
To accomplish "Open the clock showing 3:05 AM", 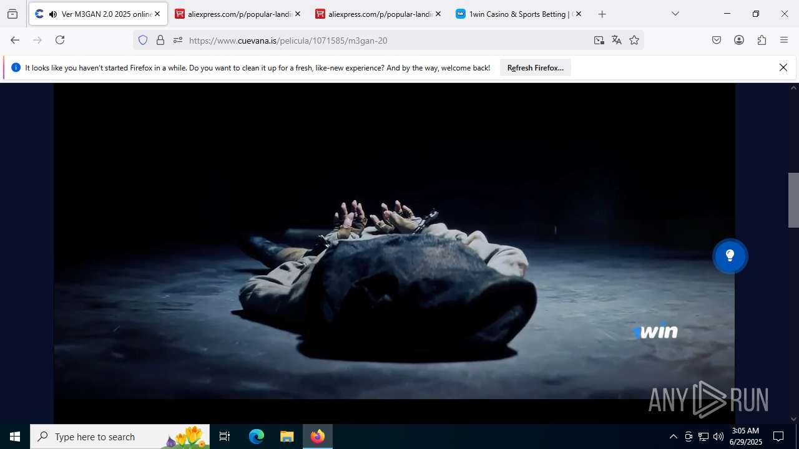I will (745, 437).
